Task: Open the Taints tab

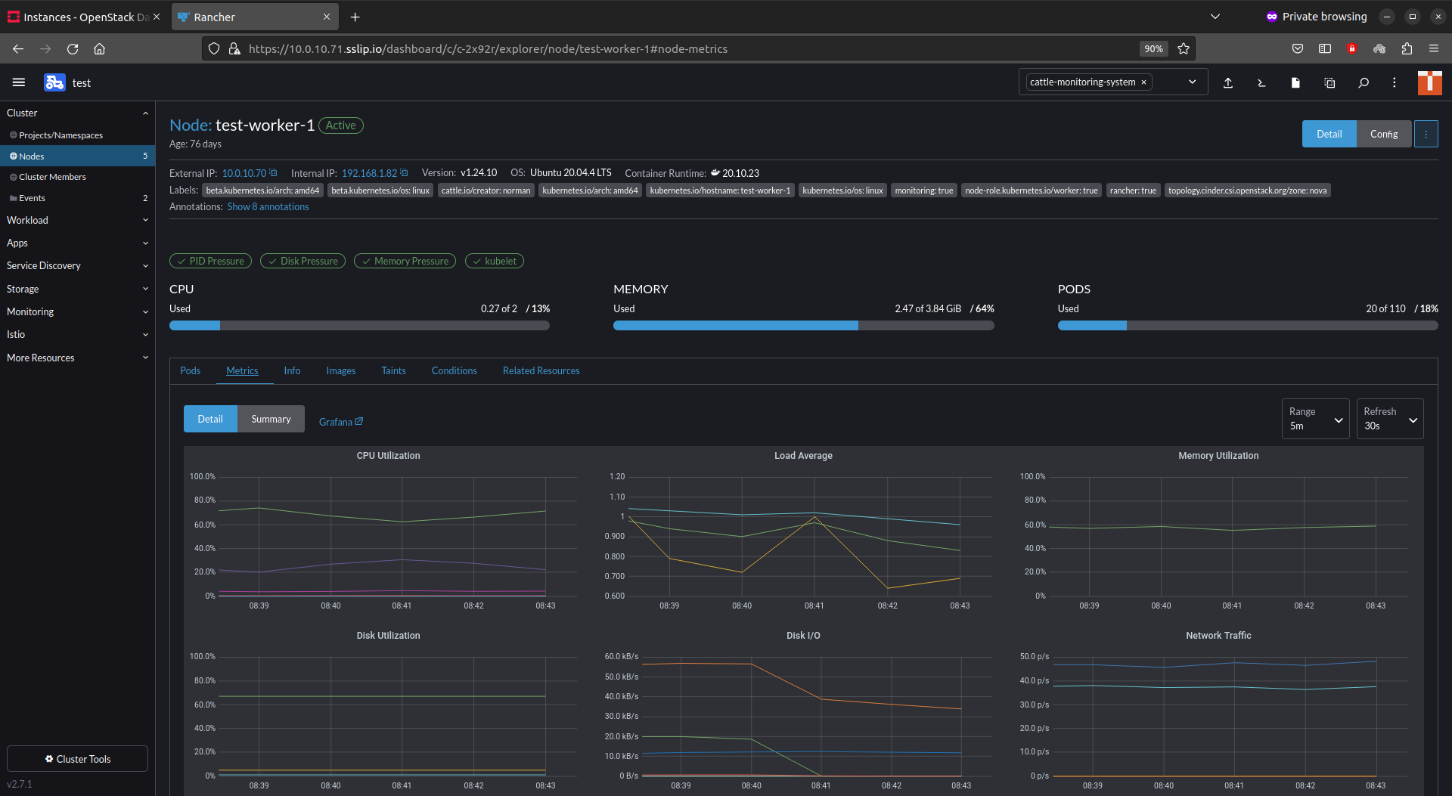Action: click(x=393, y=370)
